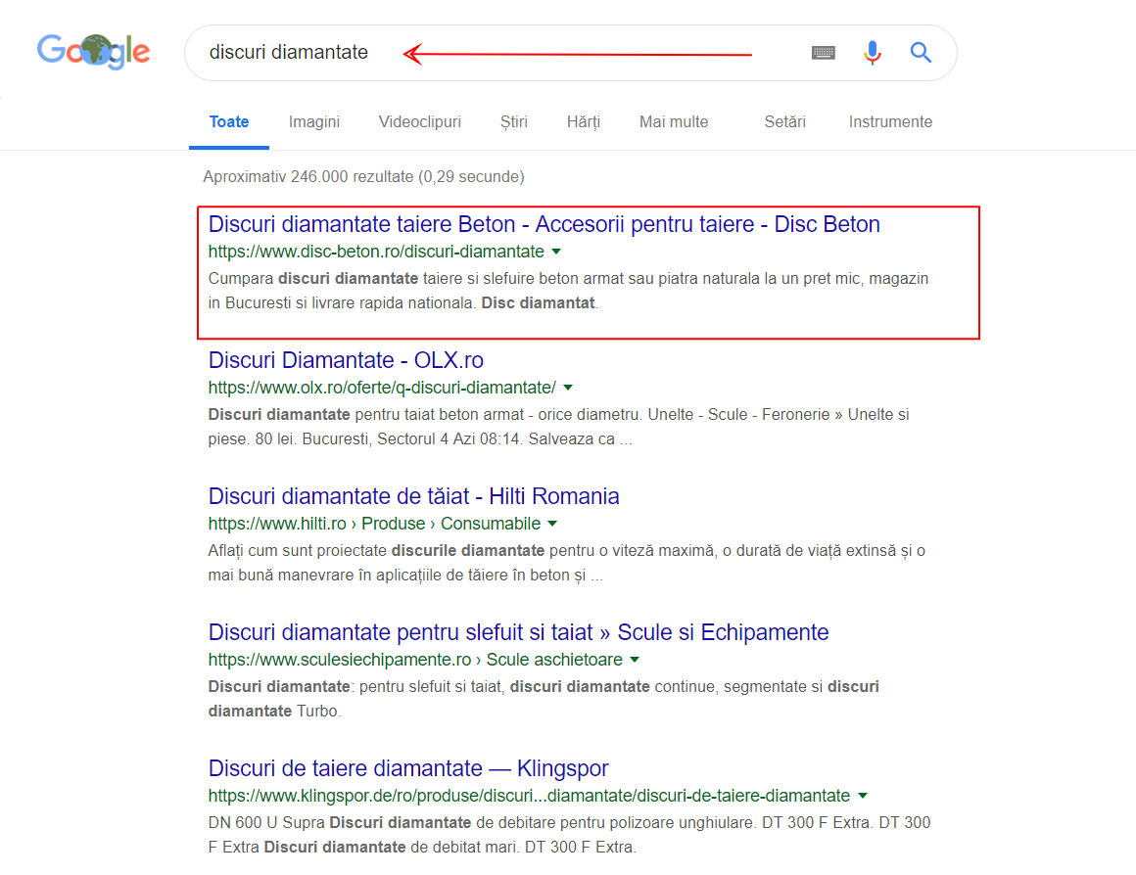The height and width of the screenshot is (875, 1136).
Task: Expand arrow next to hilti.ro breadcrumb
Action: pos(552,524)
